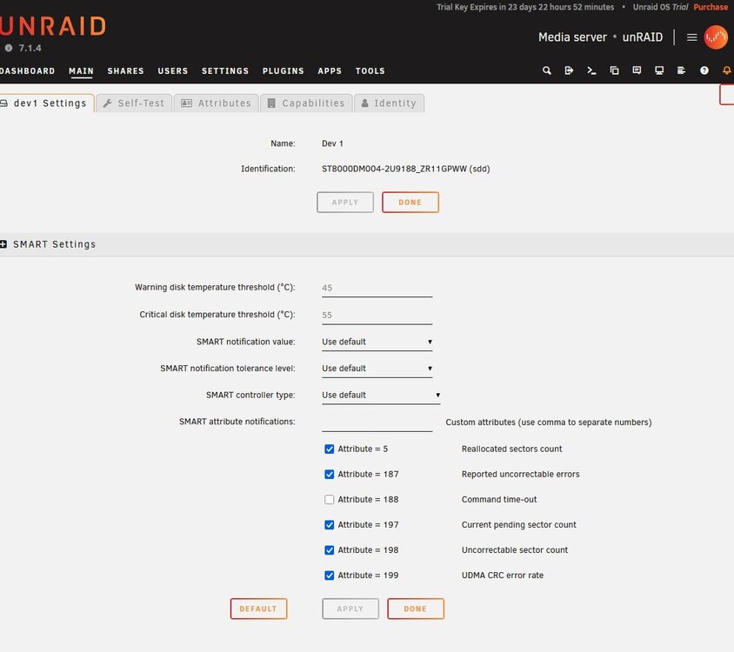Open the terminal icon
Viewport: 734px width, 652px height.
[591, 70]
